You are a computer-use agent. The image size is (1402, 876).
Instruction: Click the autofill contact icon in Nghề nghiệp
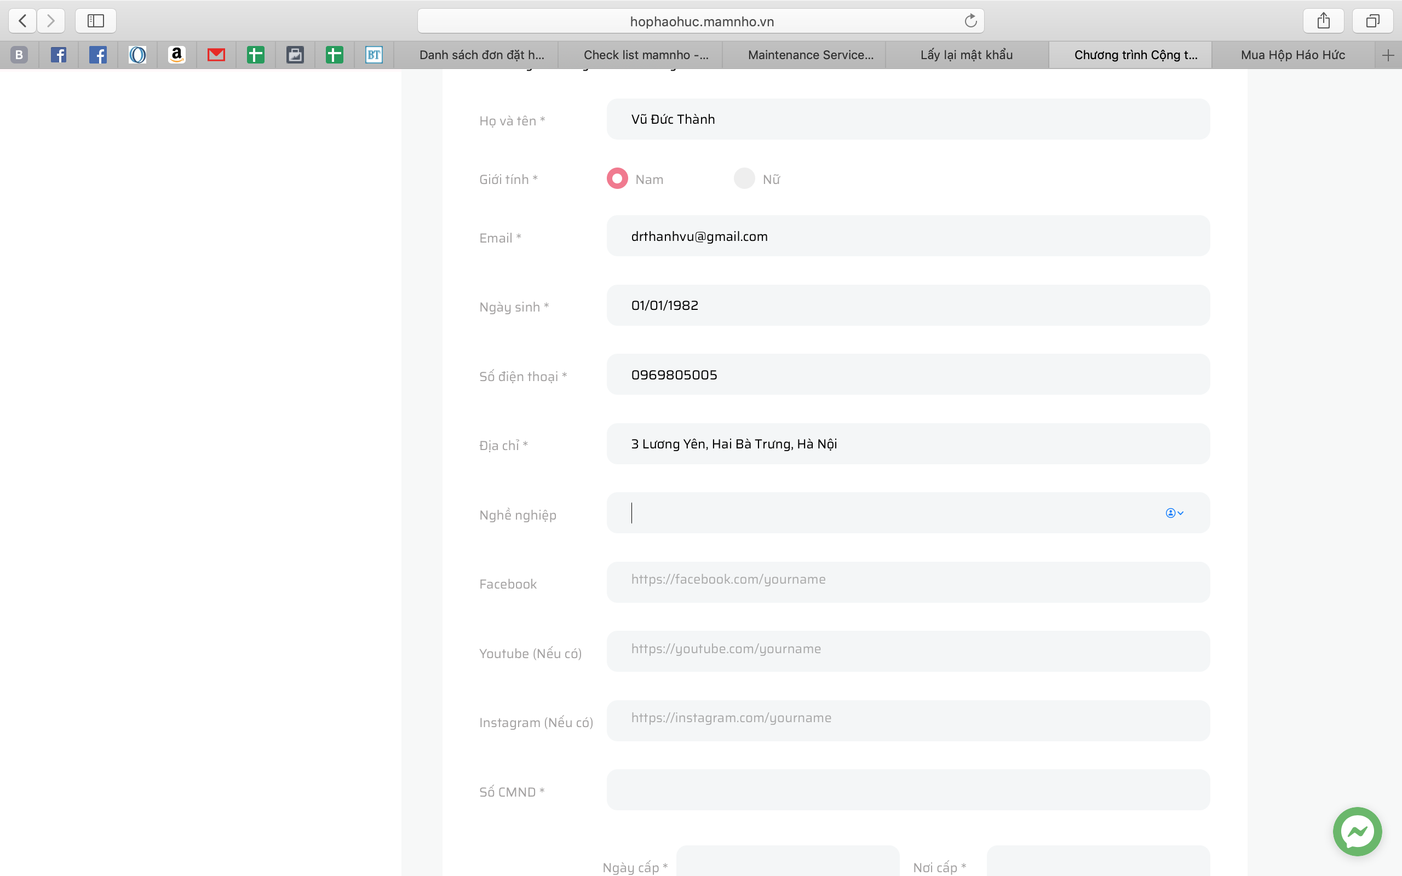[x=1174, y=513]
